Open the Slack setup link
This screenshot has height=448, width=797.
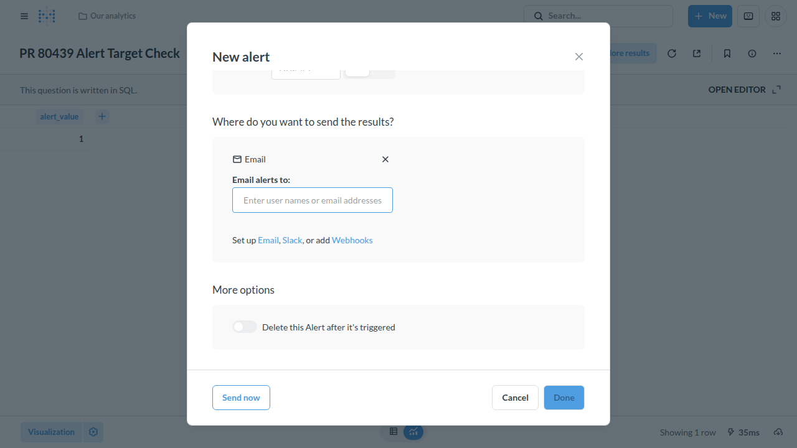pyautogui.click(x=292, y=240)
